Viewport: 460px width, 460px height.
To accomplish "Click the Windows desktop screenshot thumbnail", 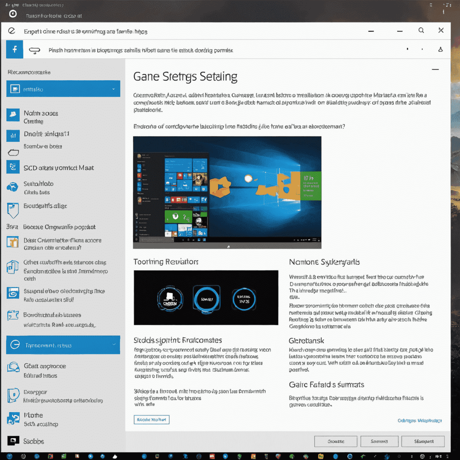I will click(227, 193).
